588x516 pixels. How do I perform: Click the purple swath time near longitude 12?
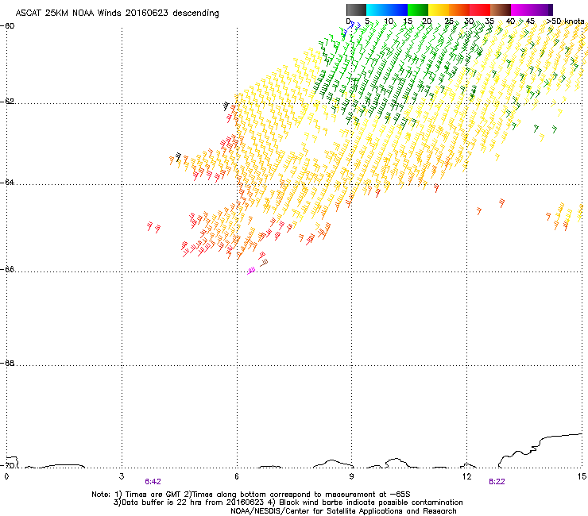pos(497,482)
